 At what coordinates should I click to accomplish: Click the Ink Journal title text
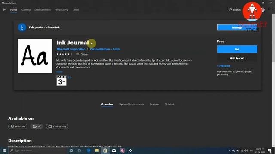(x=73, y=43)
